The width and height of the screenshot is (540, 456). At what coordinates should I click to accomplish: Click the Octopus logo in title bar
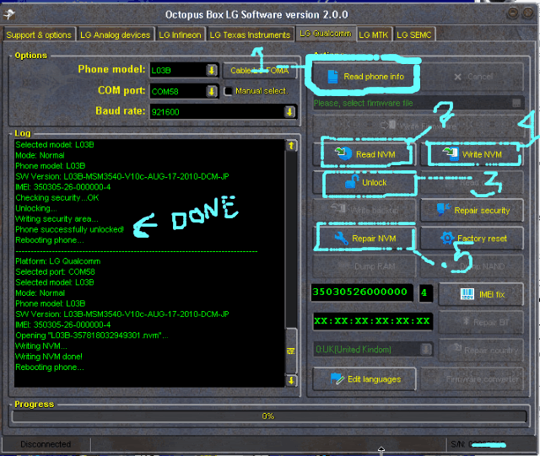tap(9, 14)
